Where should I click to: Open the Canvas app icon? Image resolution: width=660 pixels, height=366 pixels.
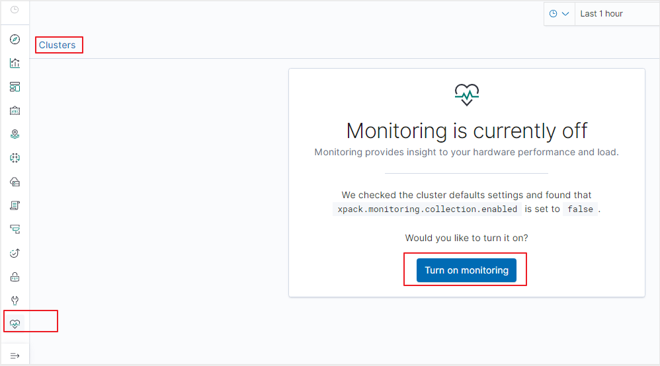[x=15, y=110]
